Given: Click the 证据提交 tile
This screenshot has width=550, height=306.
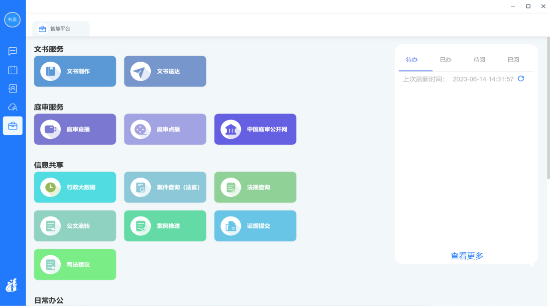Looking at the screenshot, I should pyautogui.click(x=255, y=226).
